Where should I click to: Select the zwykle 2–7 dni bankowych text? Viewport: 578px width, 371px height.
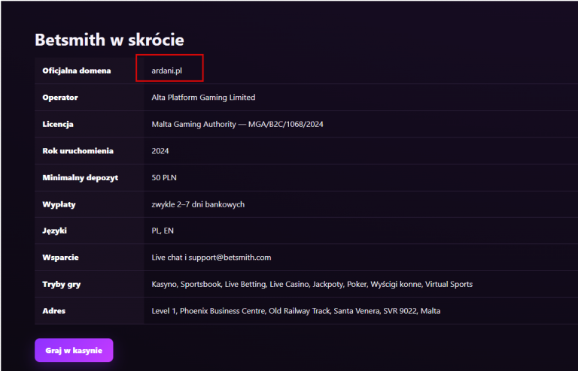198,204
